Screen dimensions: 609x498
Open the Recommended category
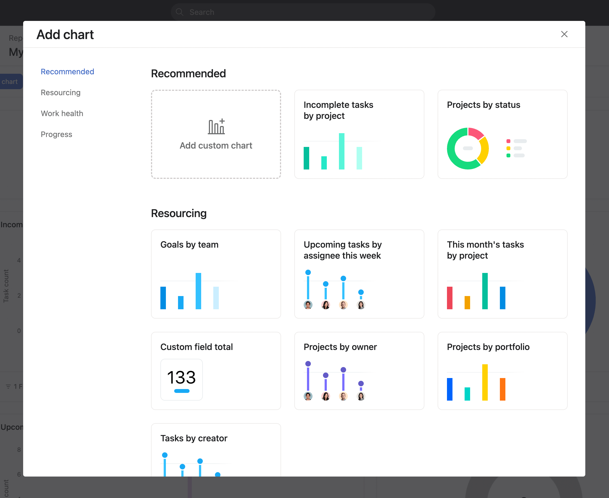(67, 72)
